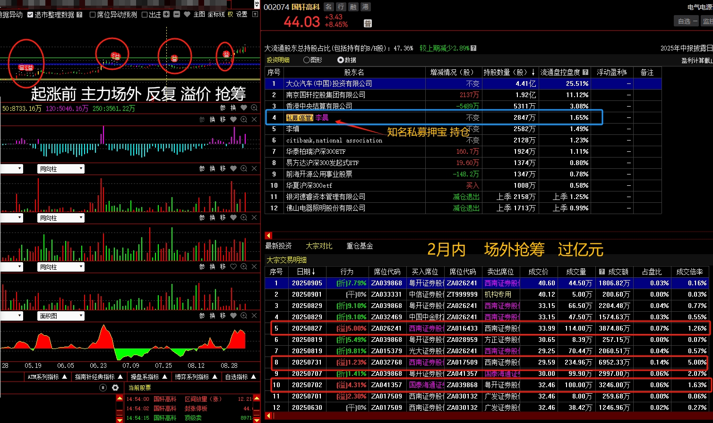713x423 pixels.
Task: Switch to the 最新投资 tab
Action: click(x=278, y=246)
